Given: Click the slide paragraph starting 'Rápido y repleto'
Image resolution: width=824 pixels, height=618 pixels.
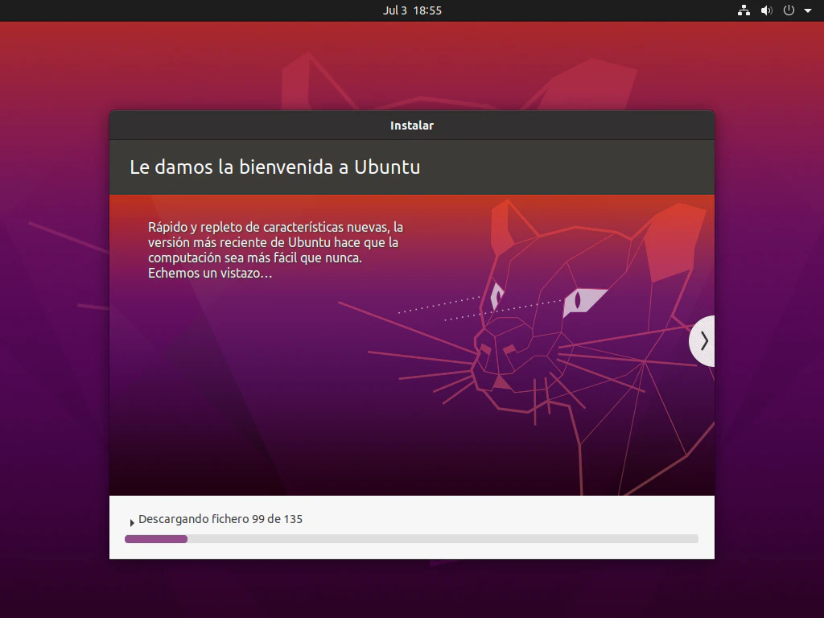Looking at the screenshot, I should click(x=275, y=250).
